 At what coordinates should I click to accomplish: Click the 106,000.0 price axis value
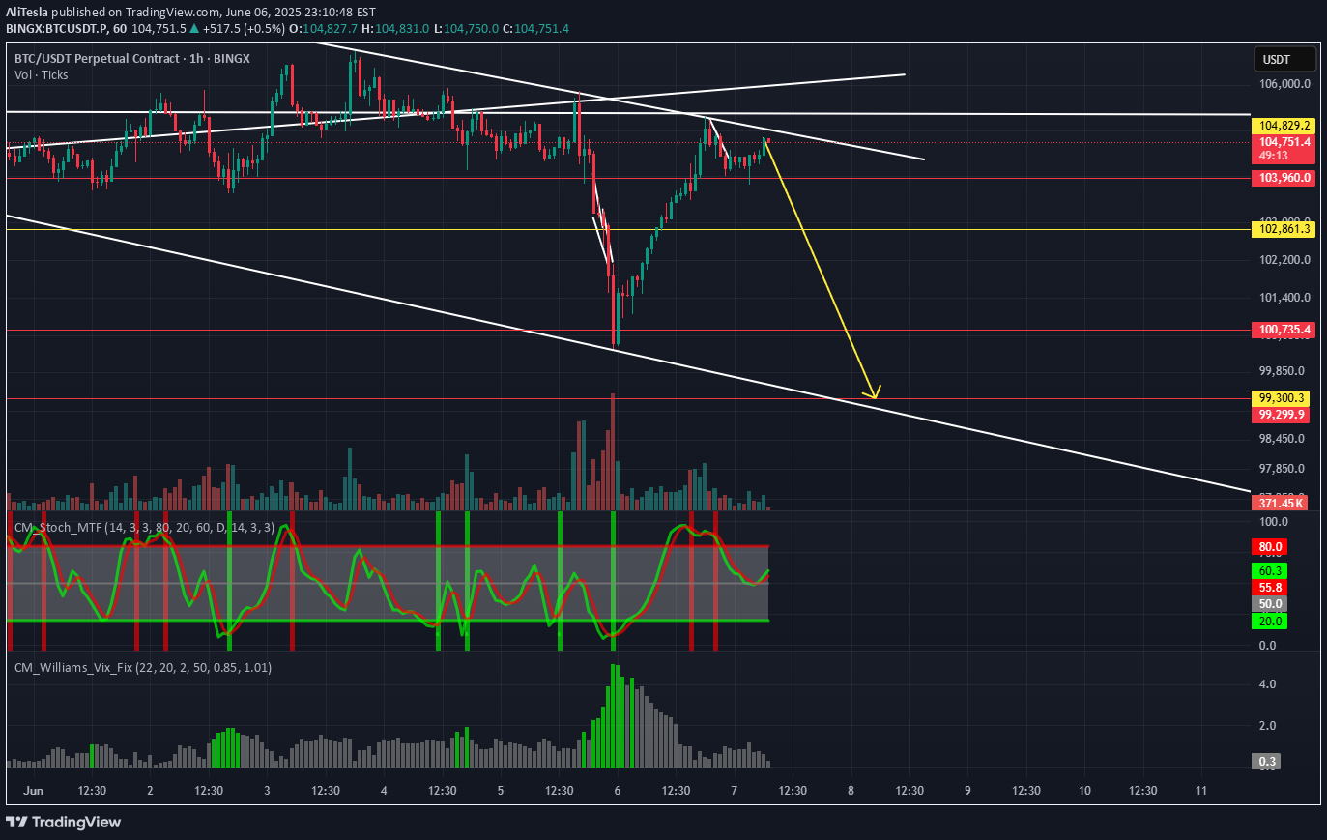coord(1284,84)
